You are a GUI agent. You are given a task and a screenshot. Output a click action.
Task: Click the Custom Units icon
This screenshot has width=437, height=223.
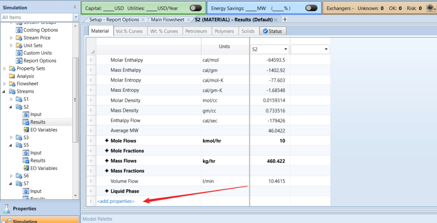click(x=19, y=53)
